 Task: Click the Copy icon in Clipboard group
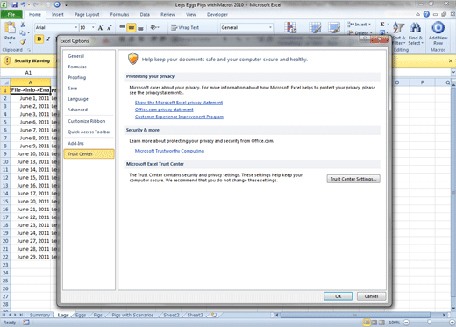[23, 33]
